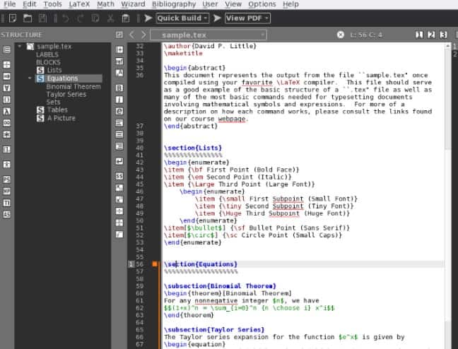Viewport: 458px width, 349px height.
Task: Open the TikZ commands panel (TI icon)
Action: pyautogui.click(x=6, y=203)
